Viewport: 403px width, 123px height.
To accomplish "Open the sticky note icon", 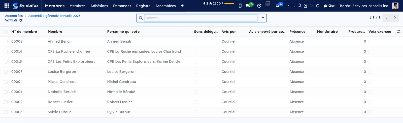I will (293, 6).
